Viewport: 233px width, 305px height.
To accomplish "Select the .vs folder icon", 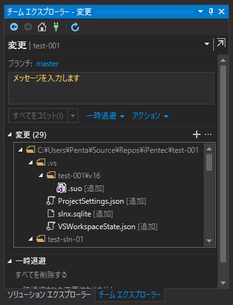I will pyautogui.click(x=41, y=162).
